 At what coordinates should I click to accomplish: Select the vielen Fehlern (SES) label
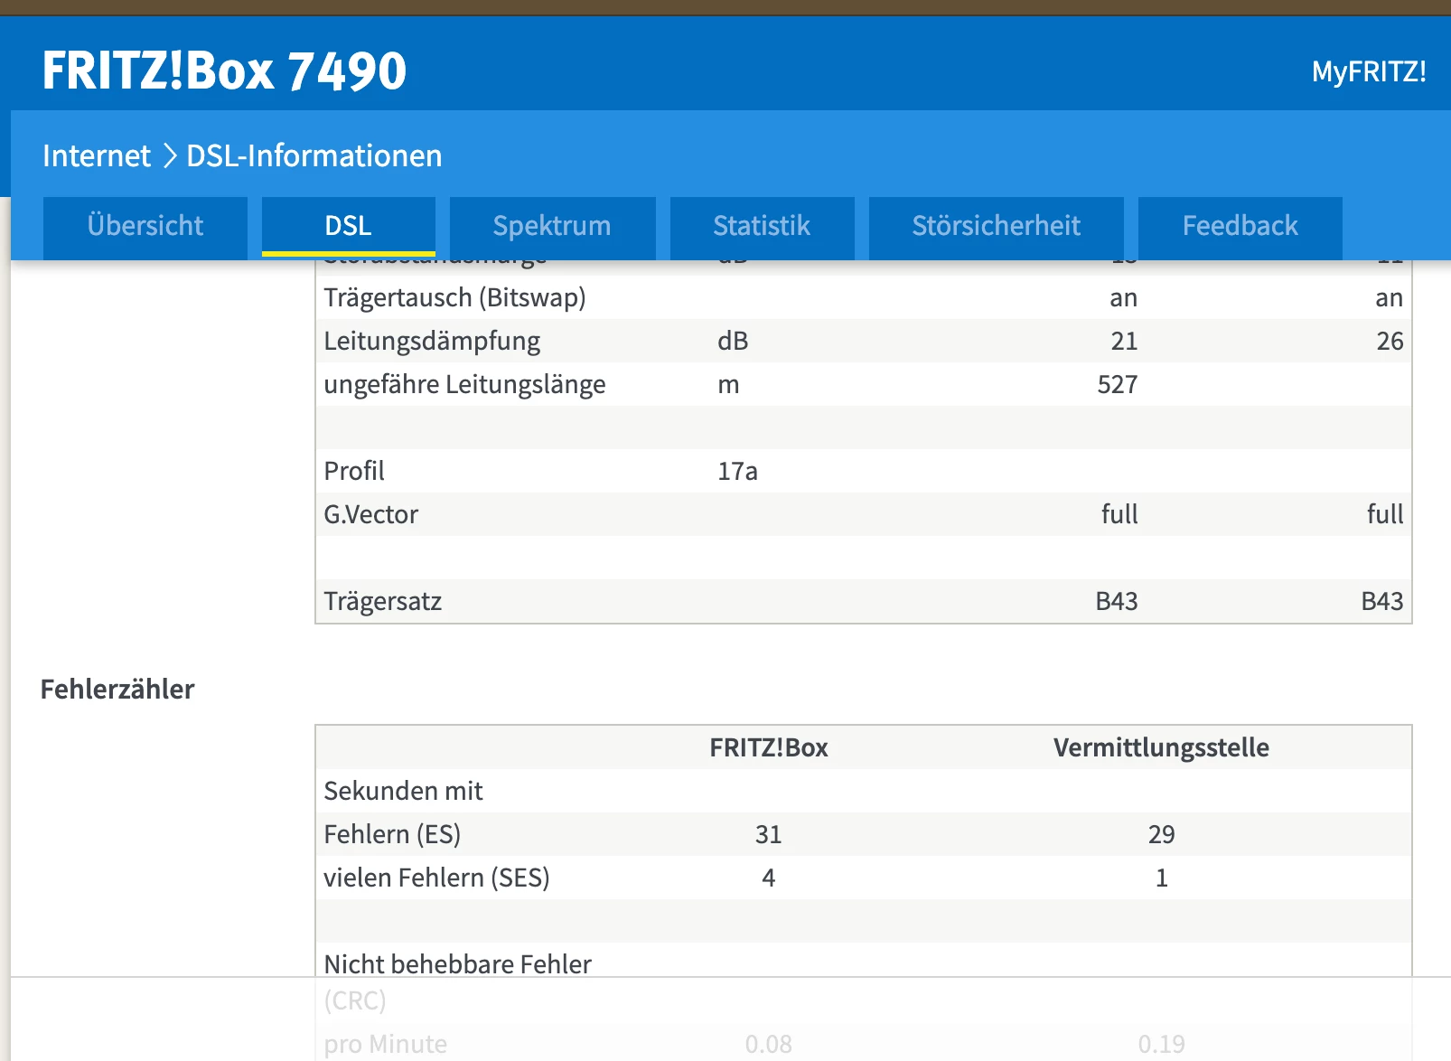tap(436, 878)
